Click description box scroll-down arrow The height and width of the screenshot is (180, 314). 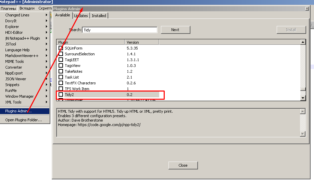(303, 134)
